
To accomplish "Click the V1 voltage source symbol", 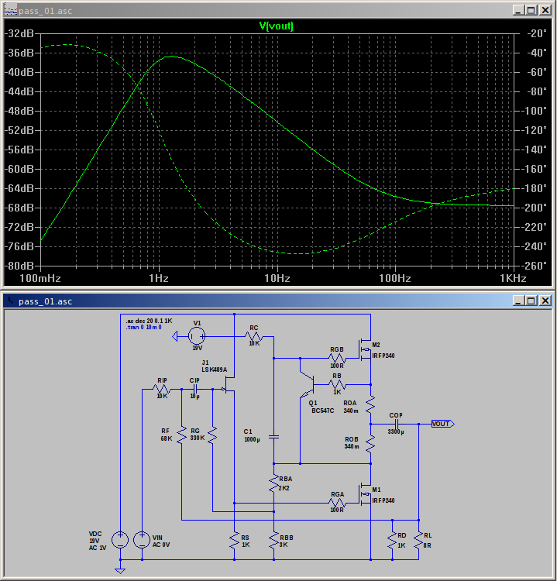I will click(x=197, y=336).
